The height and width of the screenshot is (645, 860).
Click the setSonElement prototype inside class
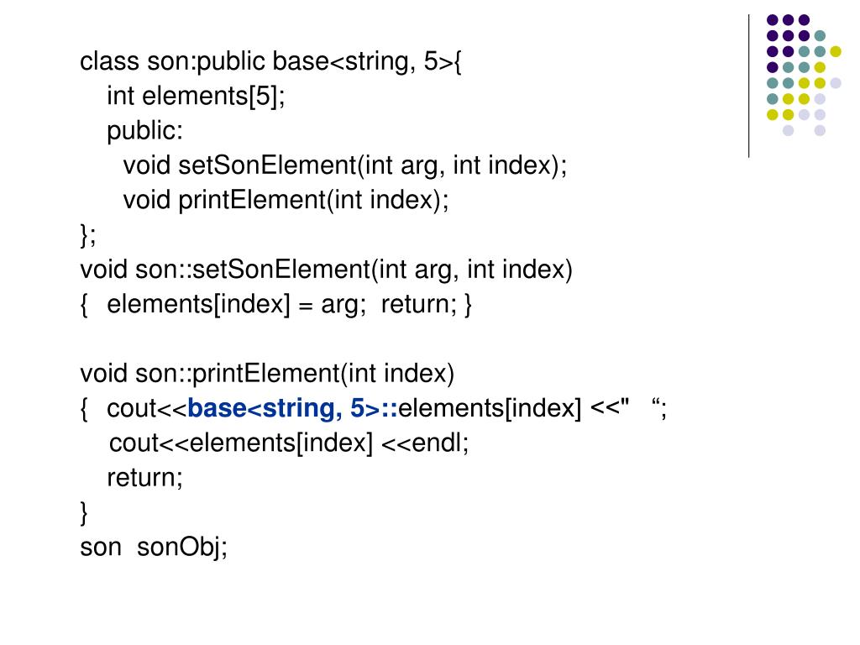tap(345, 165)
